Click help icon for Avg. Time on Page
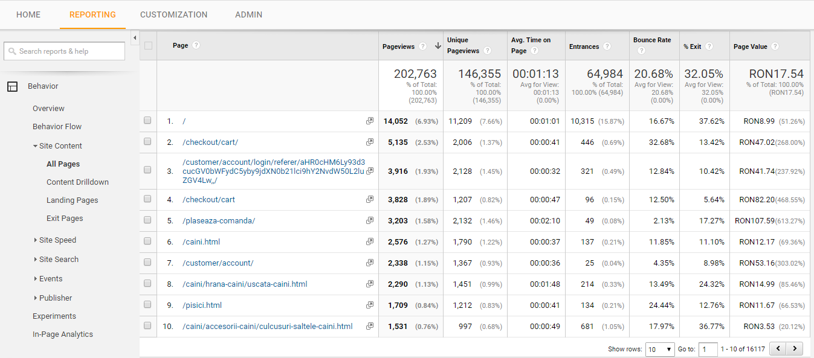The width and height of the screenshot is (814, 358). (x=535, y=51)
